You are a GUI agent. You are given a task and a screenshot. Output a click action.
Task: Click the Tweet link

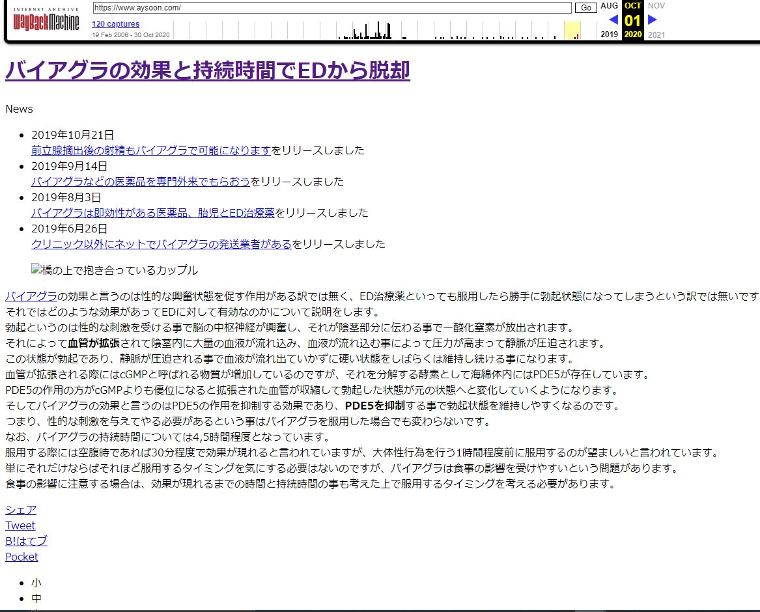pyautogui.click(x=20, y=525)
